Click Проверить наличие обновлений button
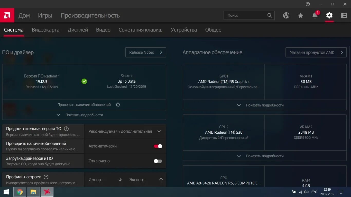Image resolution: width=351 pixels, height=197 pixels. click(x=84, y=105)
